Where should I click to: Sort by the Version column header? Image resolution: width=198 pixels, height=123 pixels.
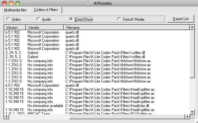coord(15,27)
